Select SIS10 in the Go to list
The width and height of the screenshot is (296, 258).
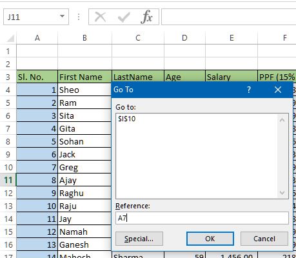[127, 119]
